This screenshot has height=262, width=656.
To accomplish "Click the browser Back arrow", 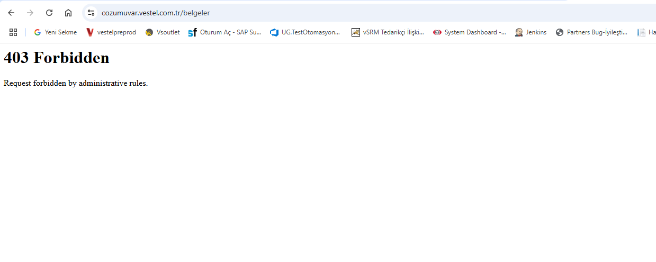I will click(11, 13).
